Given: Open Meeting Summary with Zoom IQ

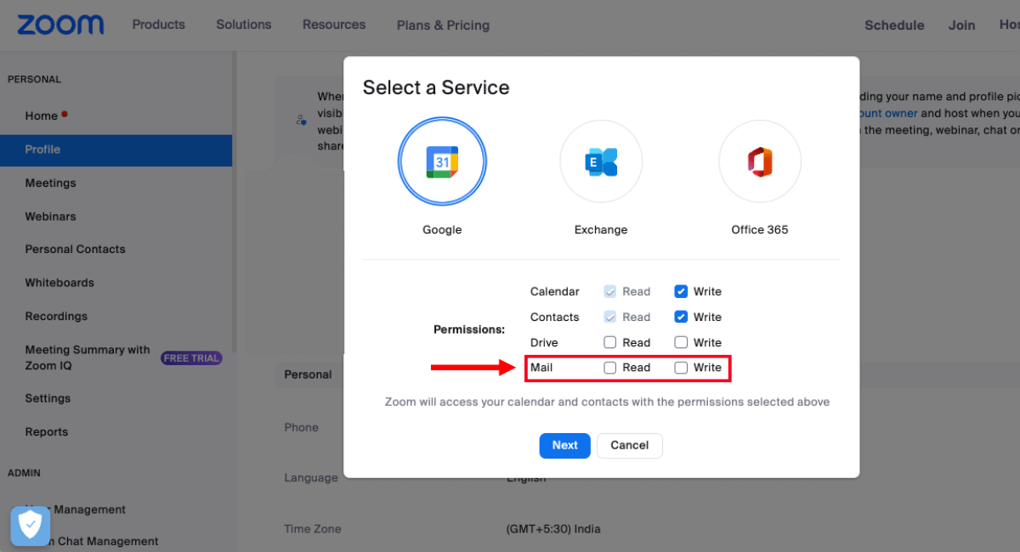Looking at the screenshot, I should tap(88, 358).
